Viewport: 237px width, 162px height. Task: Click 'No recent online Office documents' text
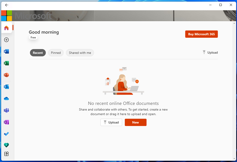pos(123,103)
